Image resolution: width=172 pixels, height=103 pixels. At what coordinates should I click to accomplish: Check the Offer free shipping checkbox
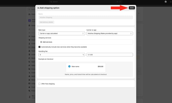pos(39,84)
